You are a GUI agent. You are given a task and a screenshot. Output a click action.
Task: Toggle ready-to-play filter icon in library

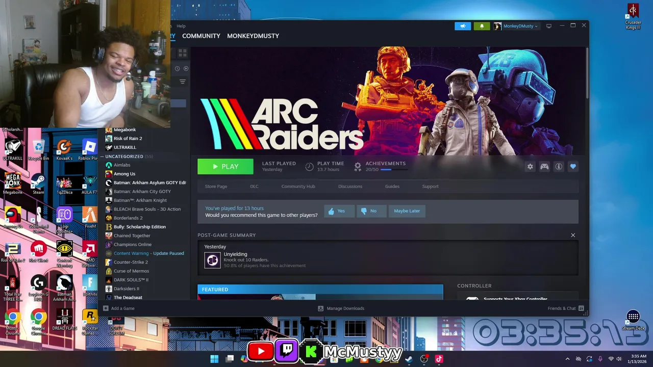pos(186,68)
